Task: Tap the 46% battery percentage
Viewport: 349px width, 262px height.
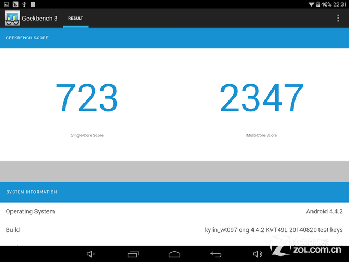Action: (x=326, y=4)
